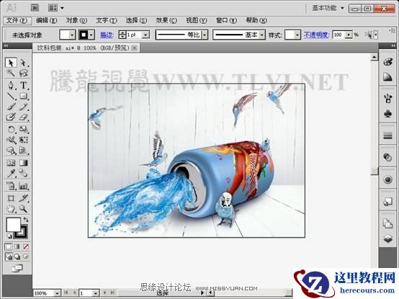The image size is (399, 299).
Task: Select the Artboard tool
Action: tap(11, 198)
